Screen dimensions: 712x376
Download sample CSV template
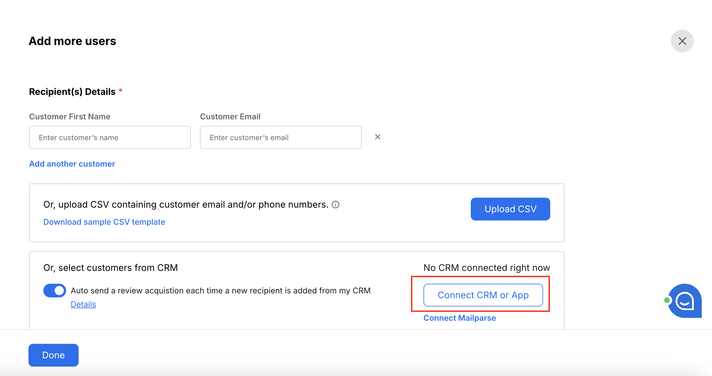click(x=104, y=222)
